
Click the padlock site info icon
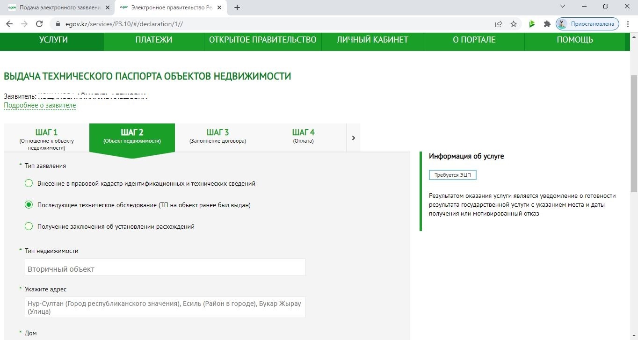click(58, 24)
